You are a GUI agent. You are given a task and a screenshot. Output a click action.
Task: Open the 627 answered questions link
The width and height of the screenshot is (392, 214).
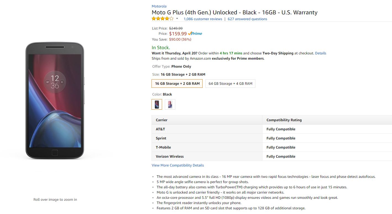click(x=247, y=19)
